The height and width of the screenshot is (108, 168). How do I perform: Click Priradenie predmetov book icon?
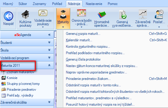(4, 90)
